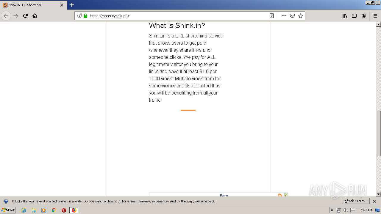Open the Firefox hamburger menu

pos(375,16)
